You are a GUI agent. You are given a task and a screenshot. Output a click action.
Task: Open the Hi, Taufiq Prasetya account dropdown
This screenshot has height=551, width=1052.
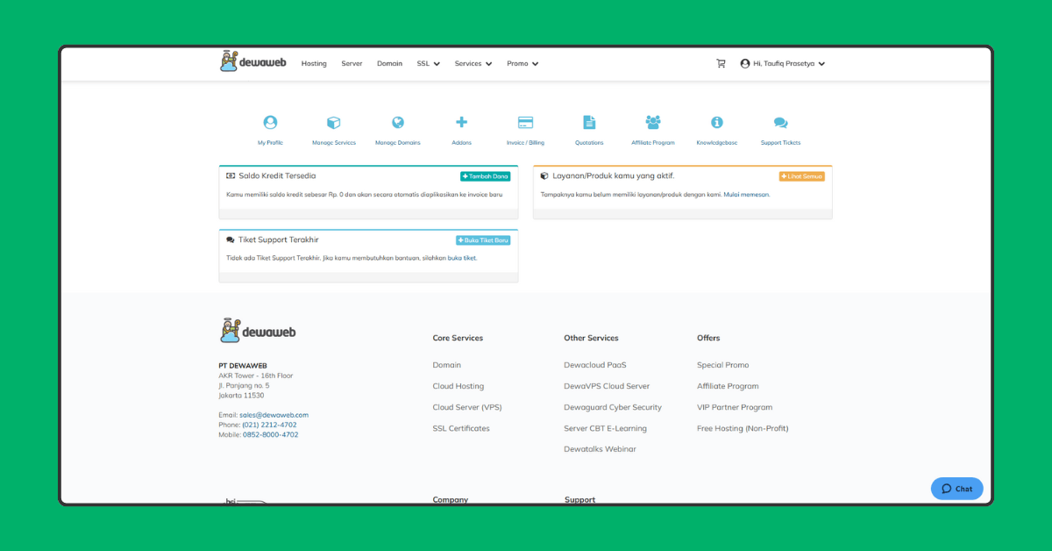click(783, 64)
